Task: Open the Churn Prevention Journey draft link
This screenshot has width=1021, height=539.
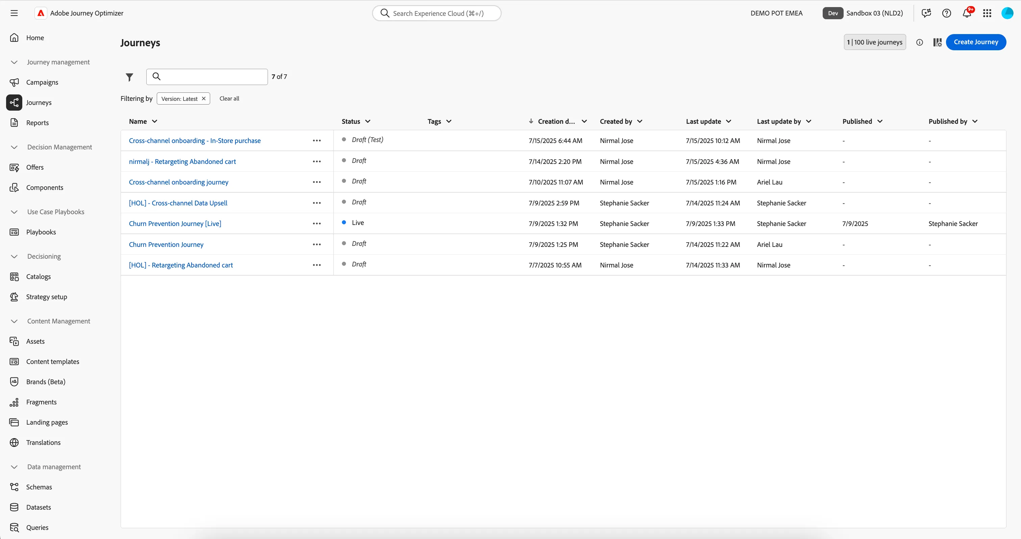Action: pos(166,245)
